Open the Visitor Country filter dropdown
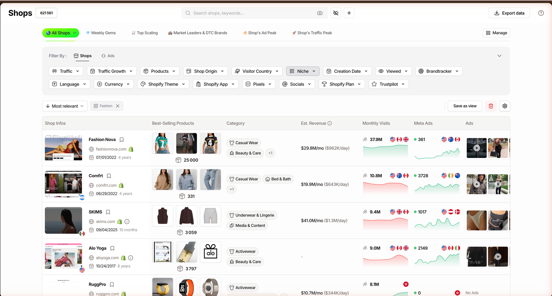Image resolution: width=552 pixels, height=296 pixels. (257, 71)
